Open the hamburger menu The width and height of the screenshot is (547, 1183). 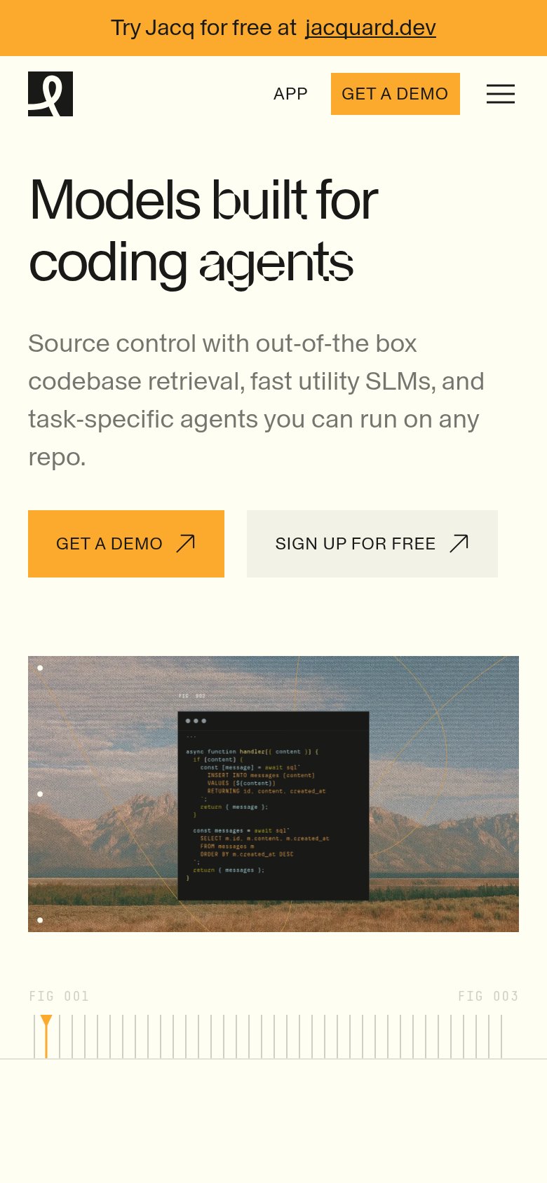501,94
